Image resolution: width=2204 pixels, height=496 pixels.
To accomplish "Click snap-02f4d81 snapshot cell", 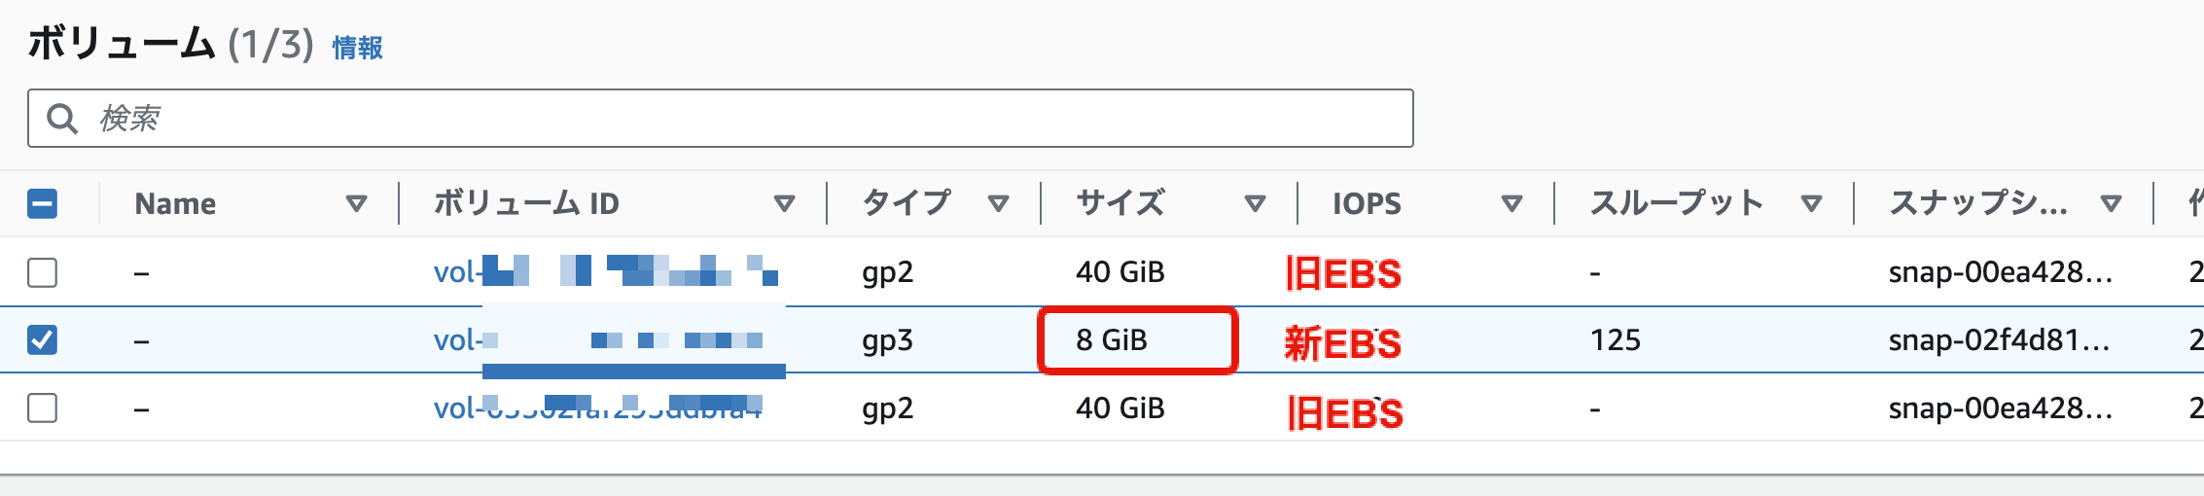I will (1999, 339).
